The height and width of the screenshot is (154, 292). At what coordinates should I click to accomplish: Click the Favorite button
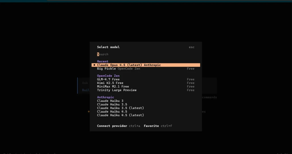(151, 126)
